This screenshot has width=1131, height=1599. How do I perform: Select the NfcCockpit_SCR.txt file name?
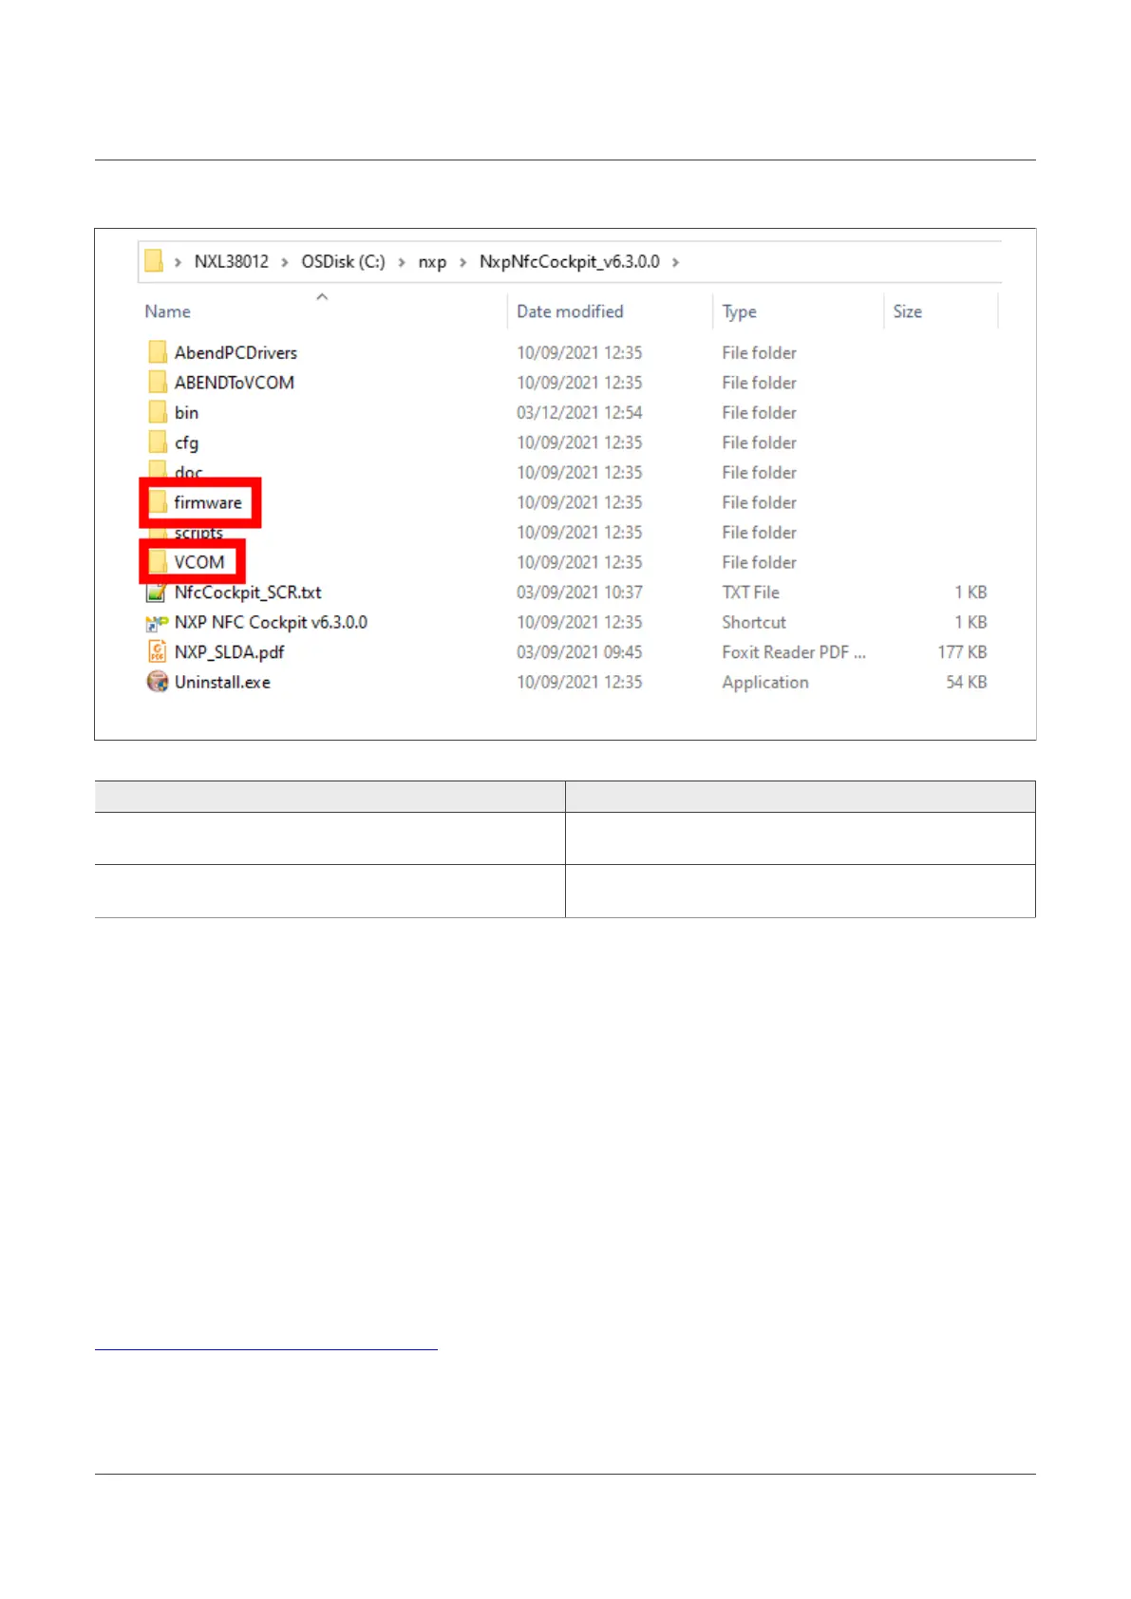click(x=248, y=593)
